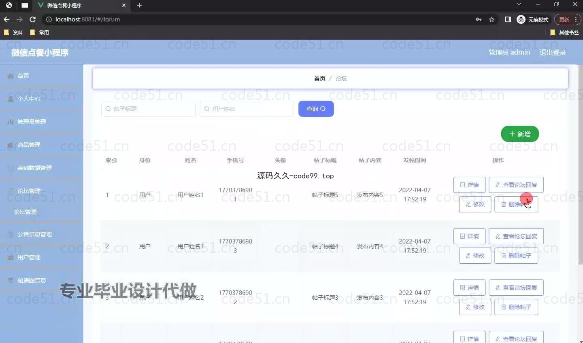Click the 论坛 breadcrumb text

pyautogui.click(x=341, y=78)
